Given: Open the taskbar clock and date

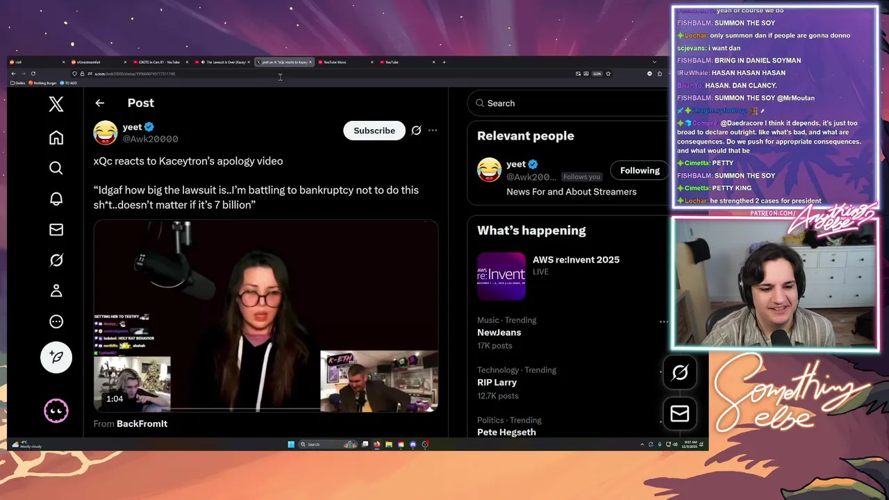Looking at the screenshot, I should [x=690, y=444].
